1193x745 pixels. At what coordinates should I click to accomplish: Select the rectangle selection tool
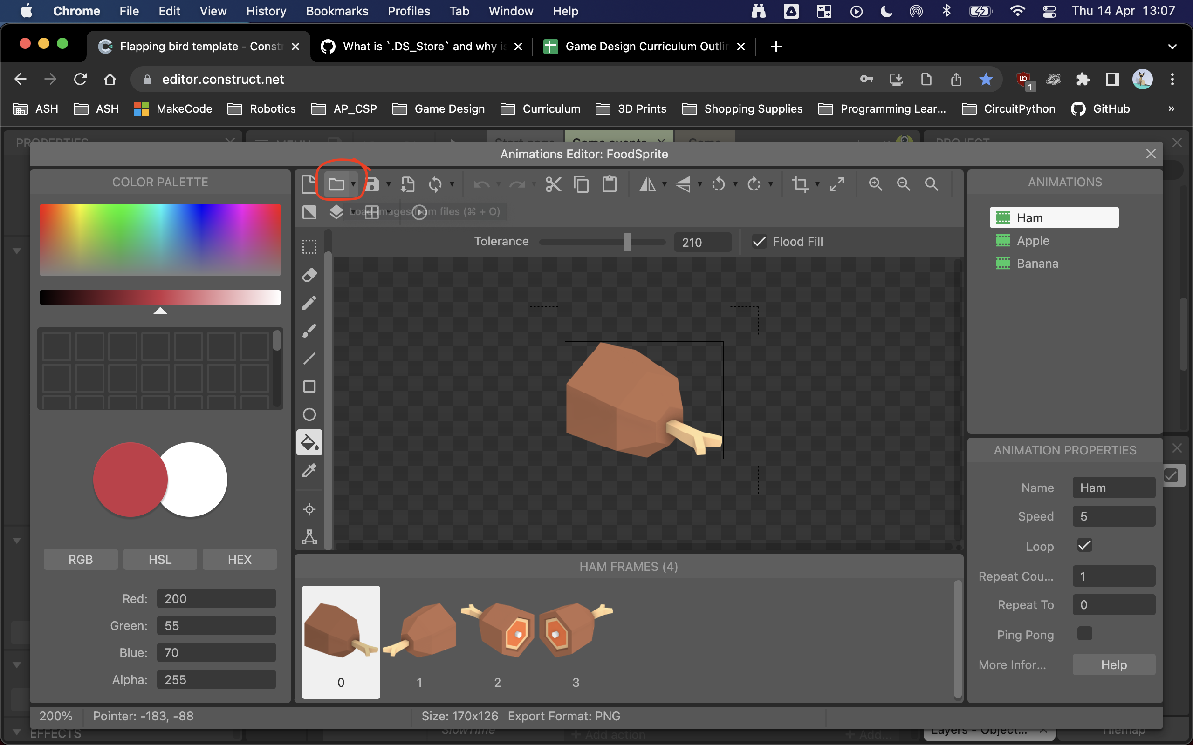coord(309,246)
